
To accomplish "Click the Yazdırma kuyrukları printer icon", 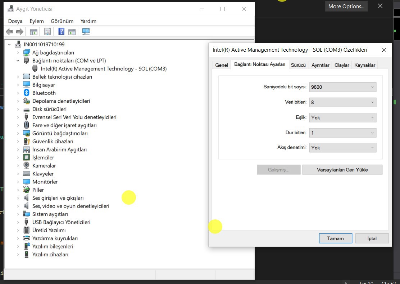I will (x=26, y=238).
